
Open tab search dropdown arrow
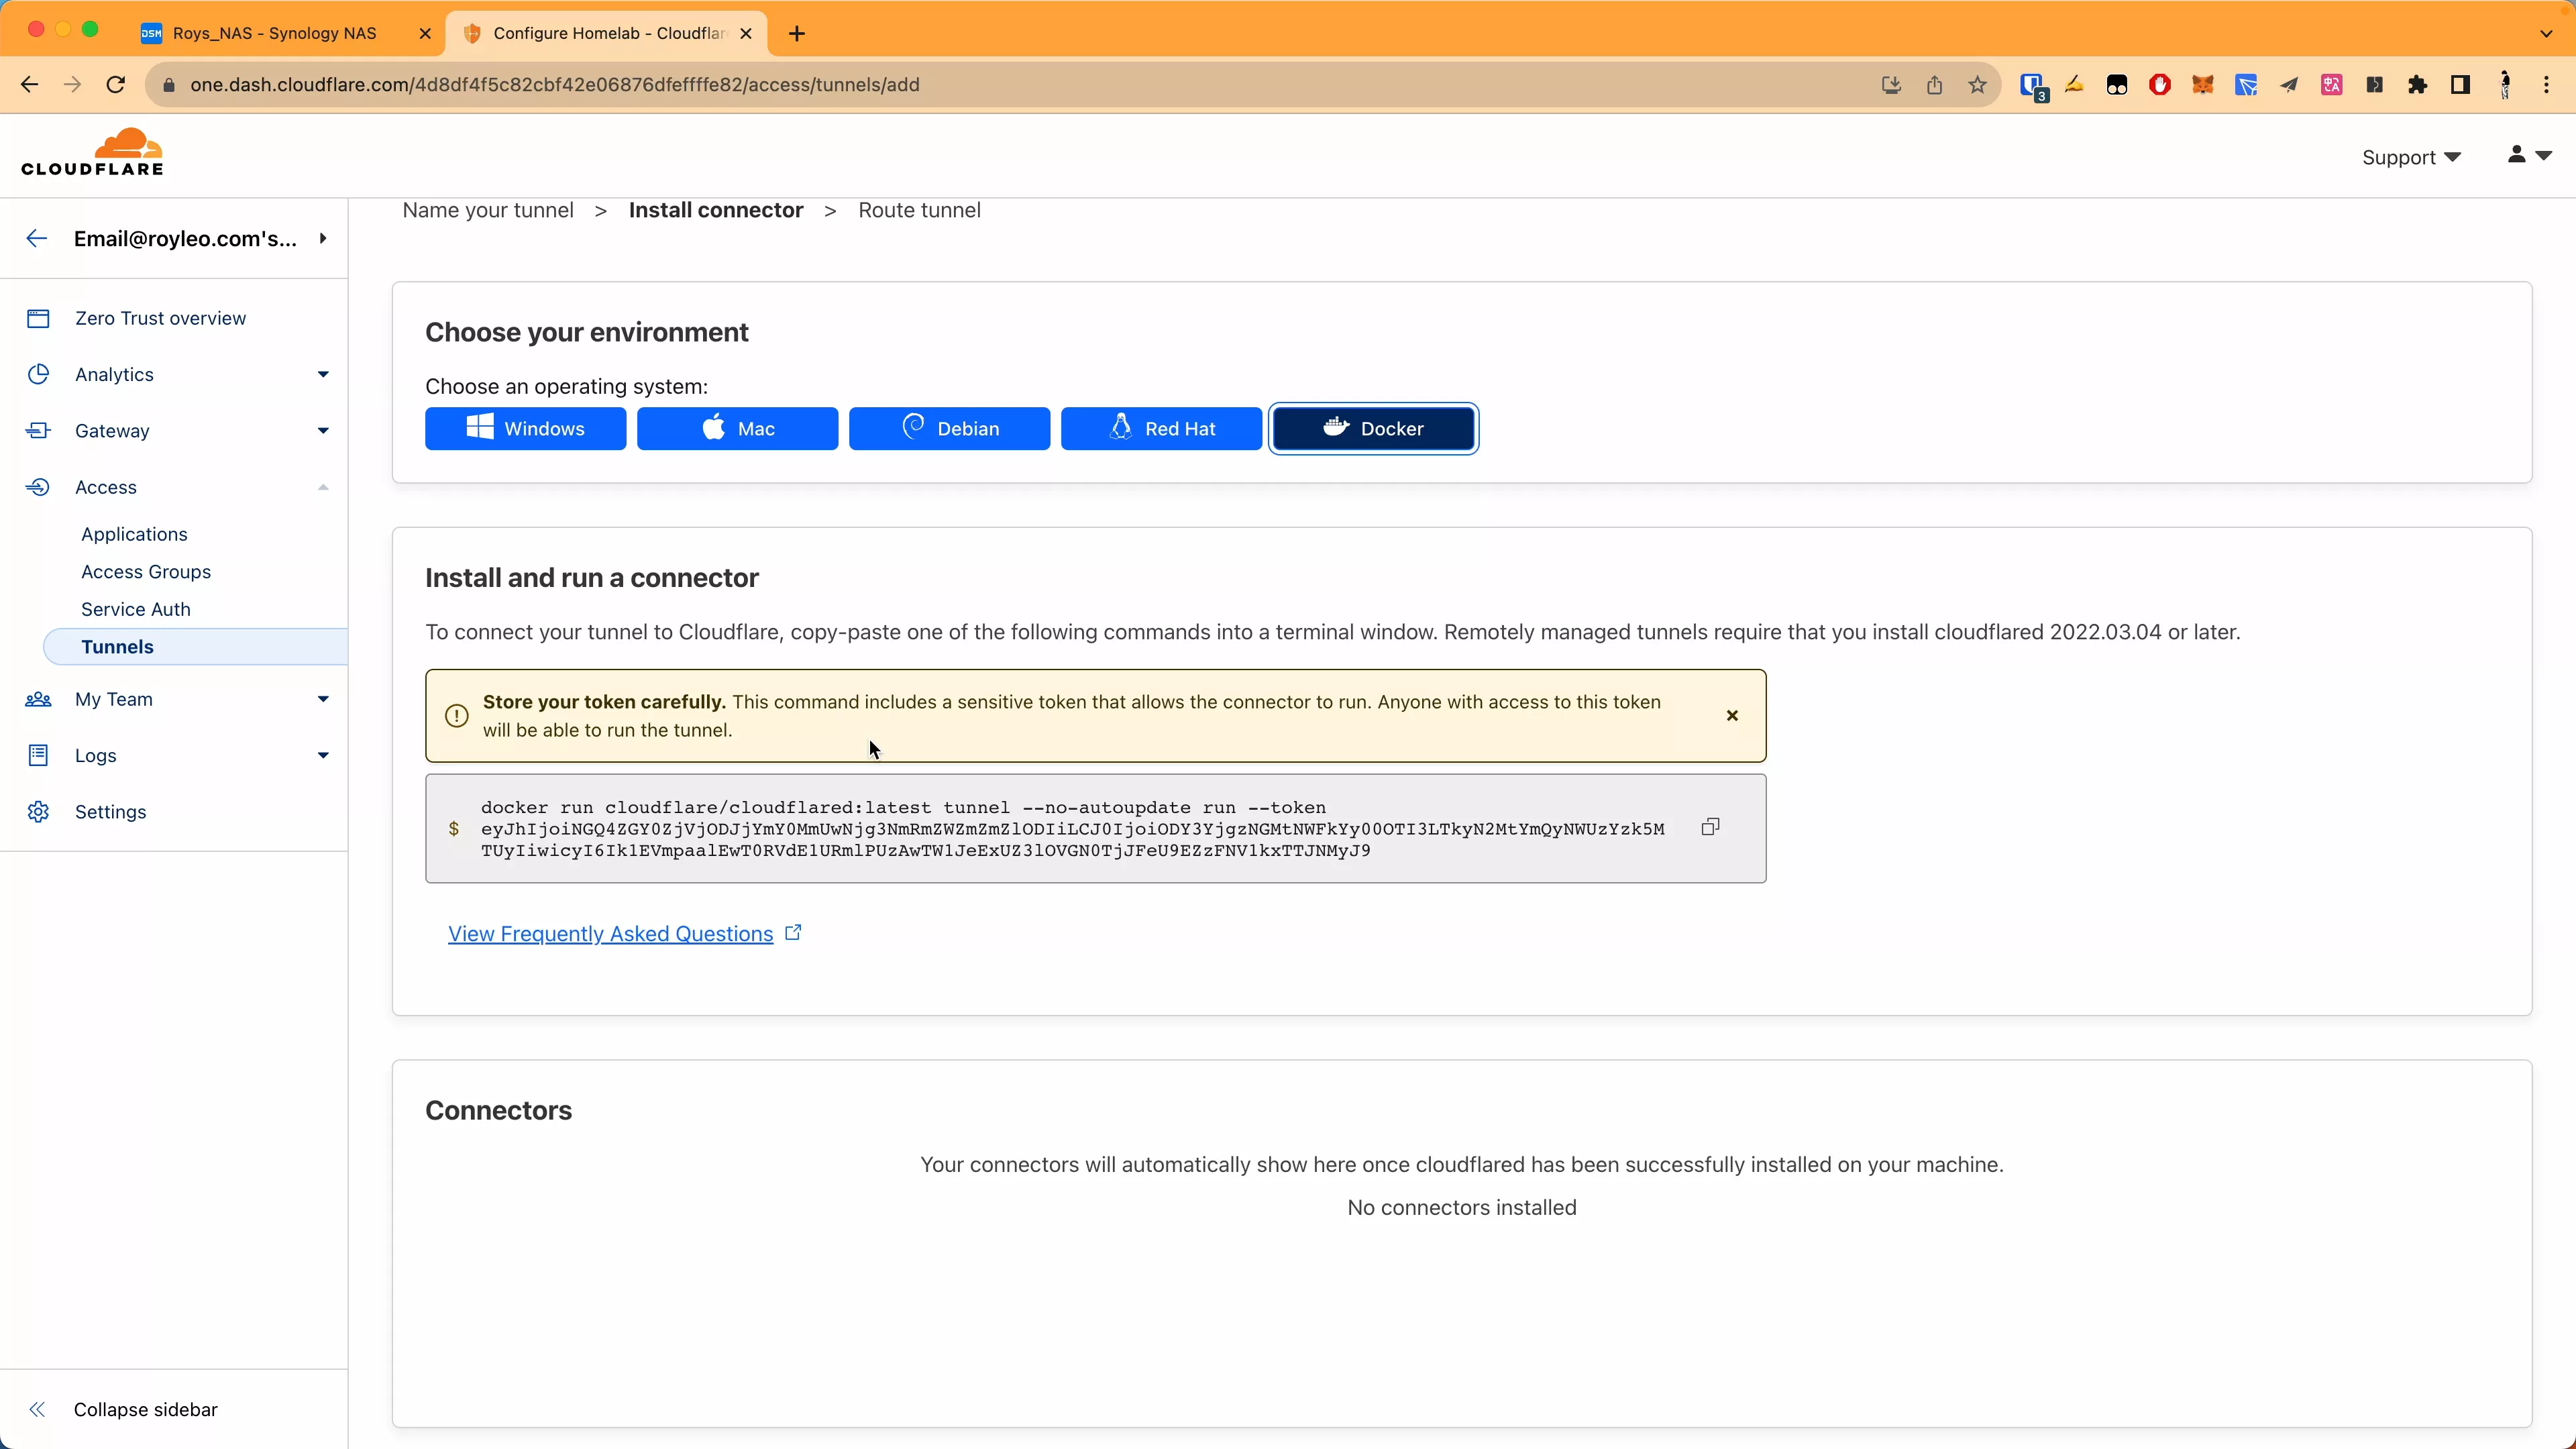pos(2545,33)
